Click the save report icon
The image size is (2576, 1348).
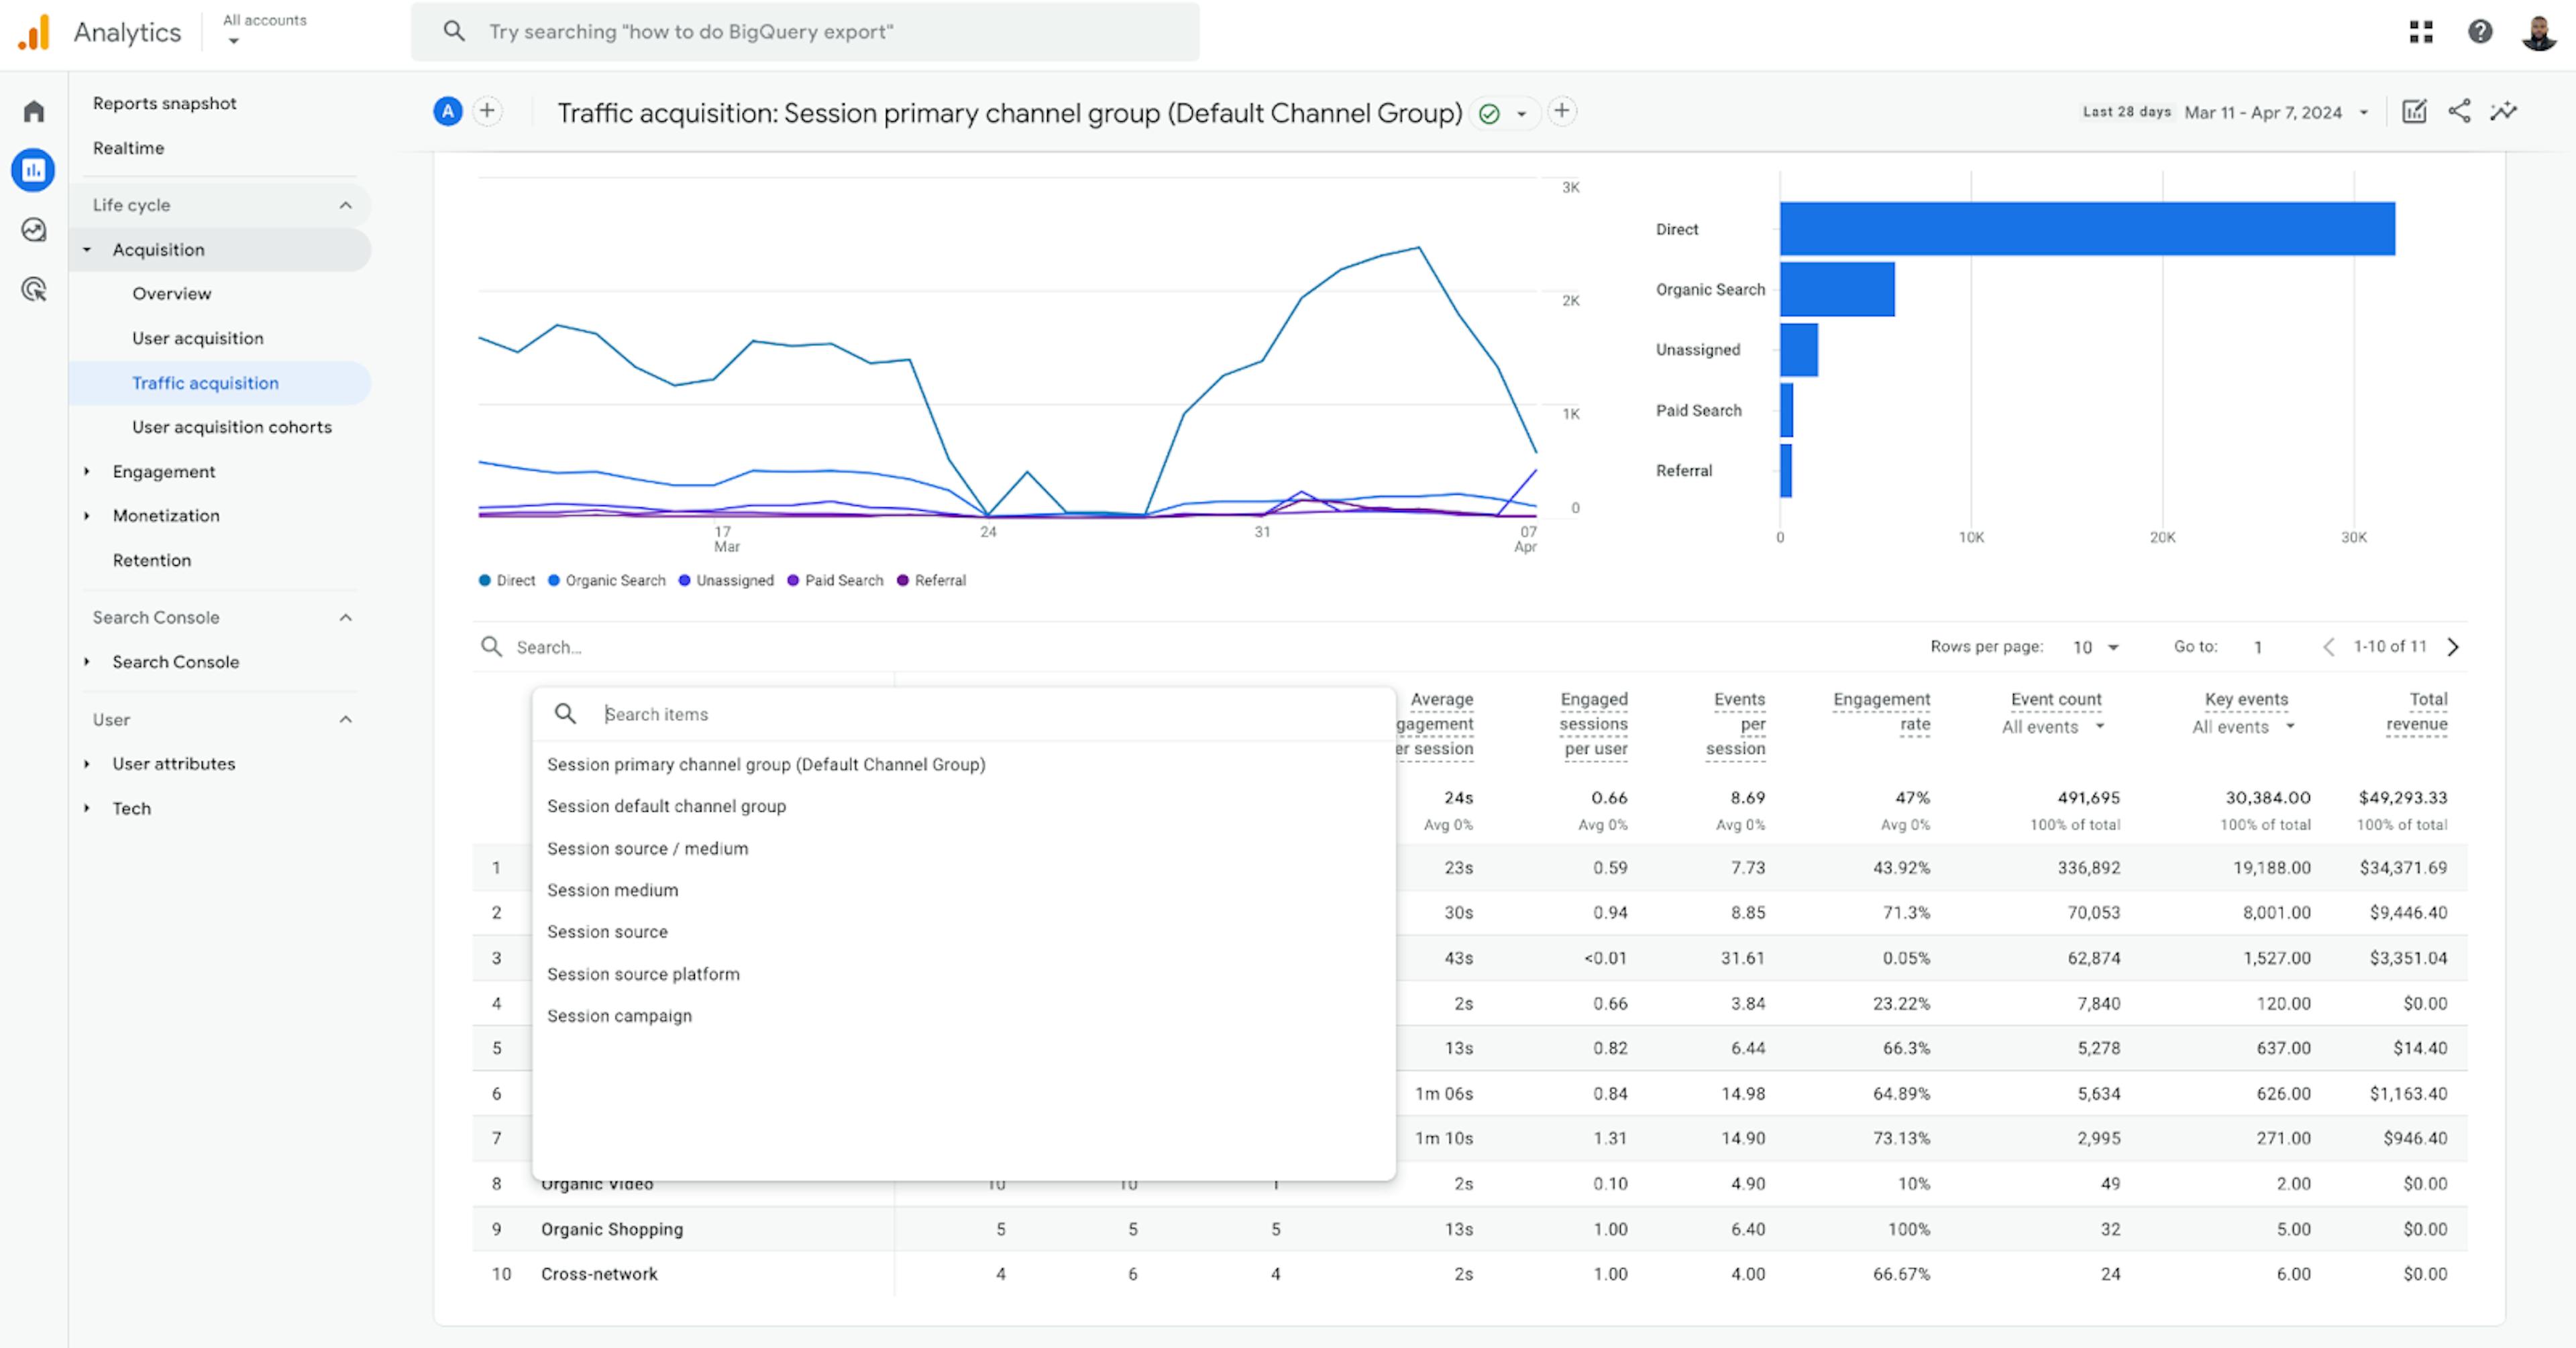coord(2414,111)
